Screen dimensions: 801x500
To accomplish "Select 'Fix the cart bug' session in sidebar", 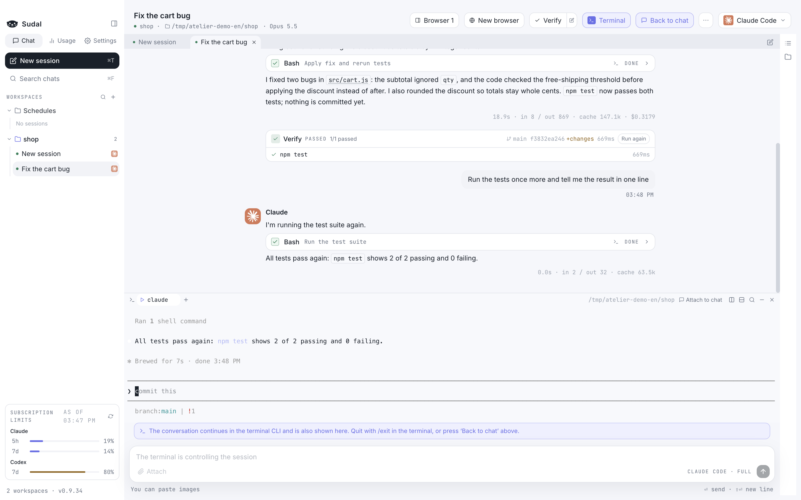I will (66, 169).
